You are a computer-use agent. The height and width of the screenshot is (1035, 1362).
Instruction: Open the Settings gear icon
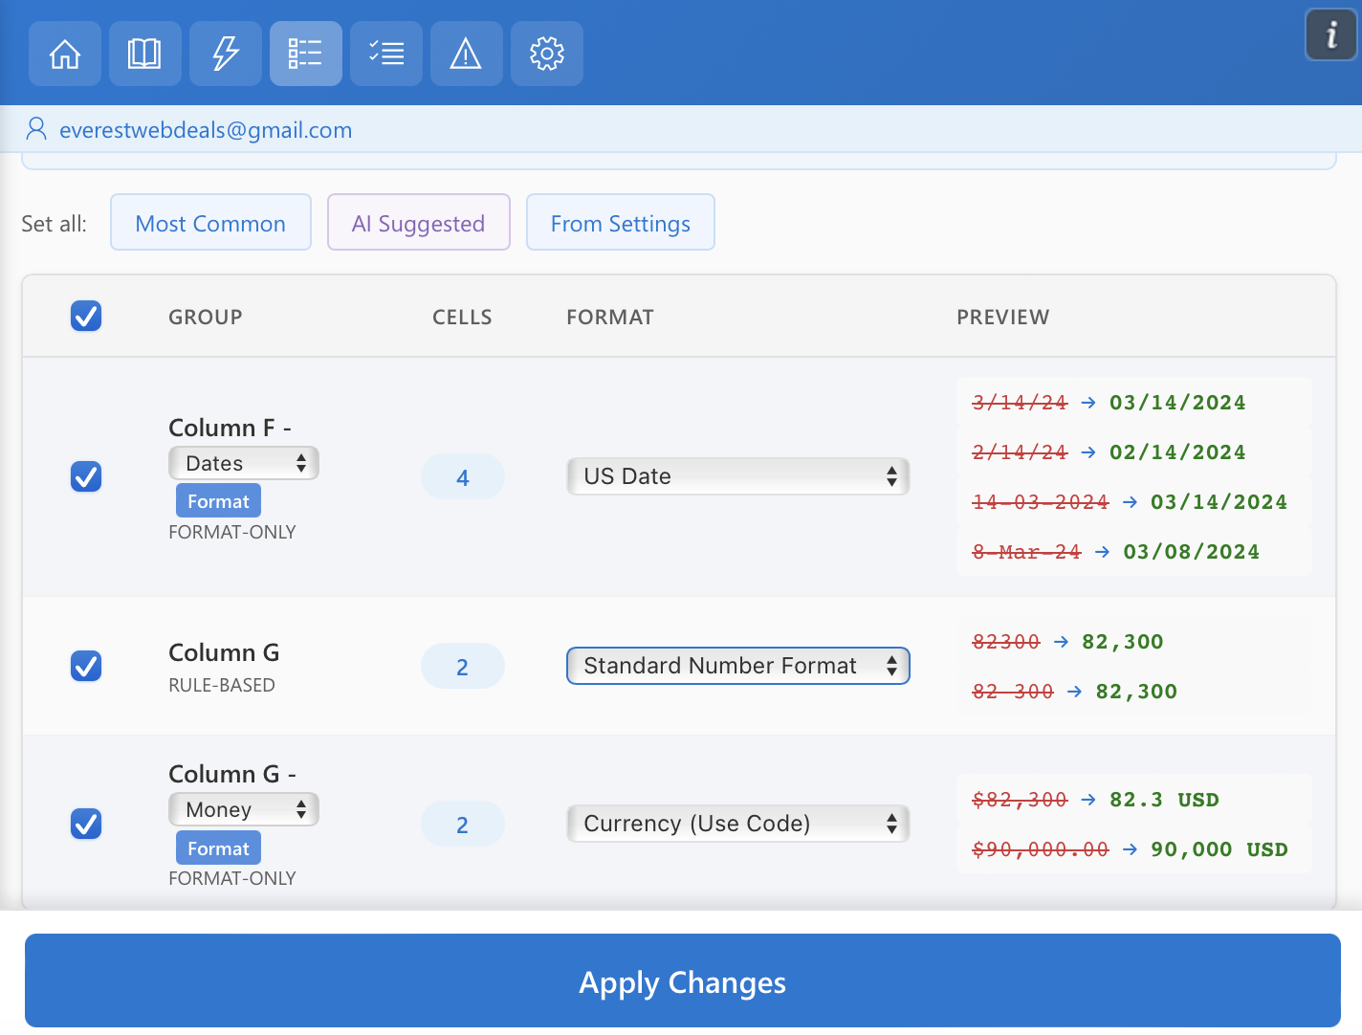pyautogui.click(x=546, y=54)
